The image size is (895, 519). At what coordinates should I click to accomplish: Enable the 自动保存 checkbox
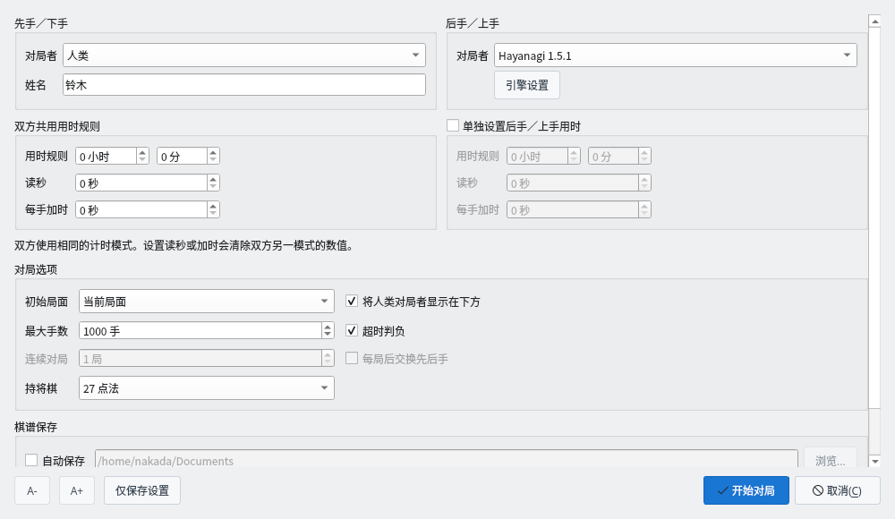[31, 460]
